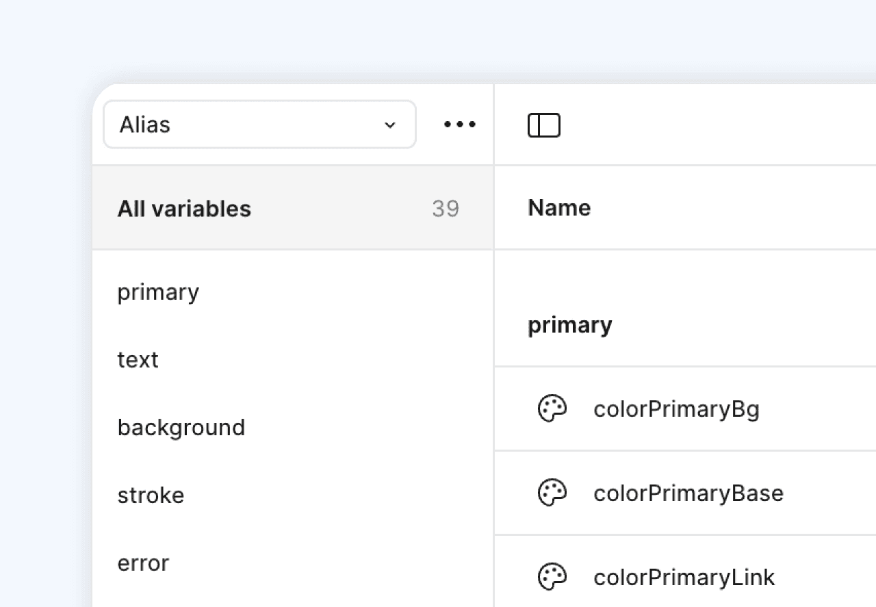Click the palette icon for colorPrimaryLink

pos(552,577)
